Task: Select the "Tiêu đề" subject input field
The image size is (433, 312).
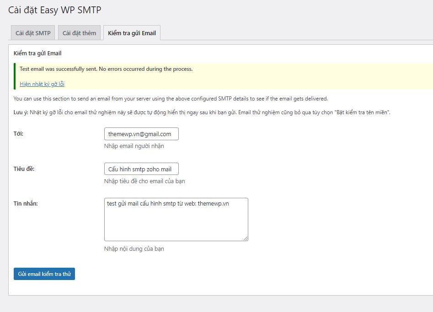Action: pos(141,169)
